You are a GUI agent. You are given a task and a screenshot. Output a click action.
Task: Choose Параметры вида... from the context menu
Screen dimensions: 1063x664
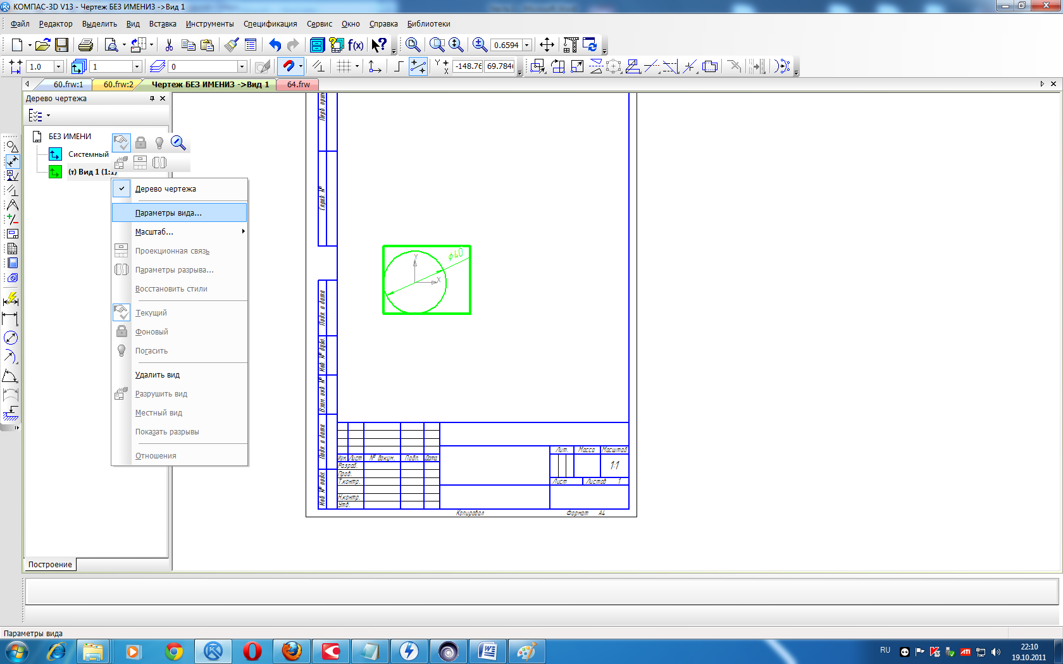point(179,212)
